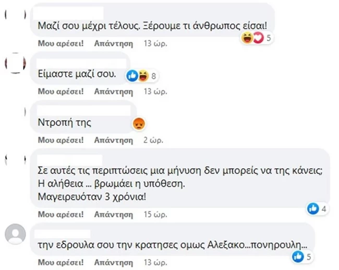Like the 'Μαγειρευόταν 3 χρόνια' comment
Screen dimensions: 339x270
(61, 214)
